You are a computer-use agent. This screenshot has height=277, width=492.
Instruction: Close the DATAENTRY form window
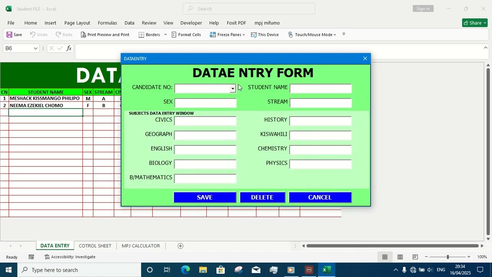(365, 58)
